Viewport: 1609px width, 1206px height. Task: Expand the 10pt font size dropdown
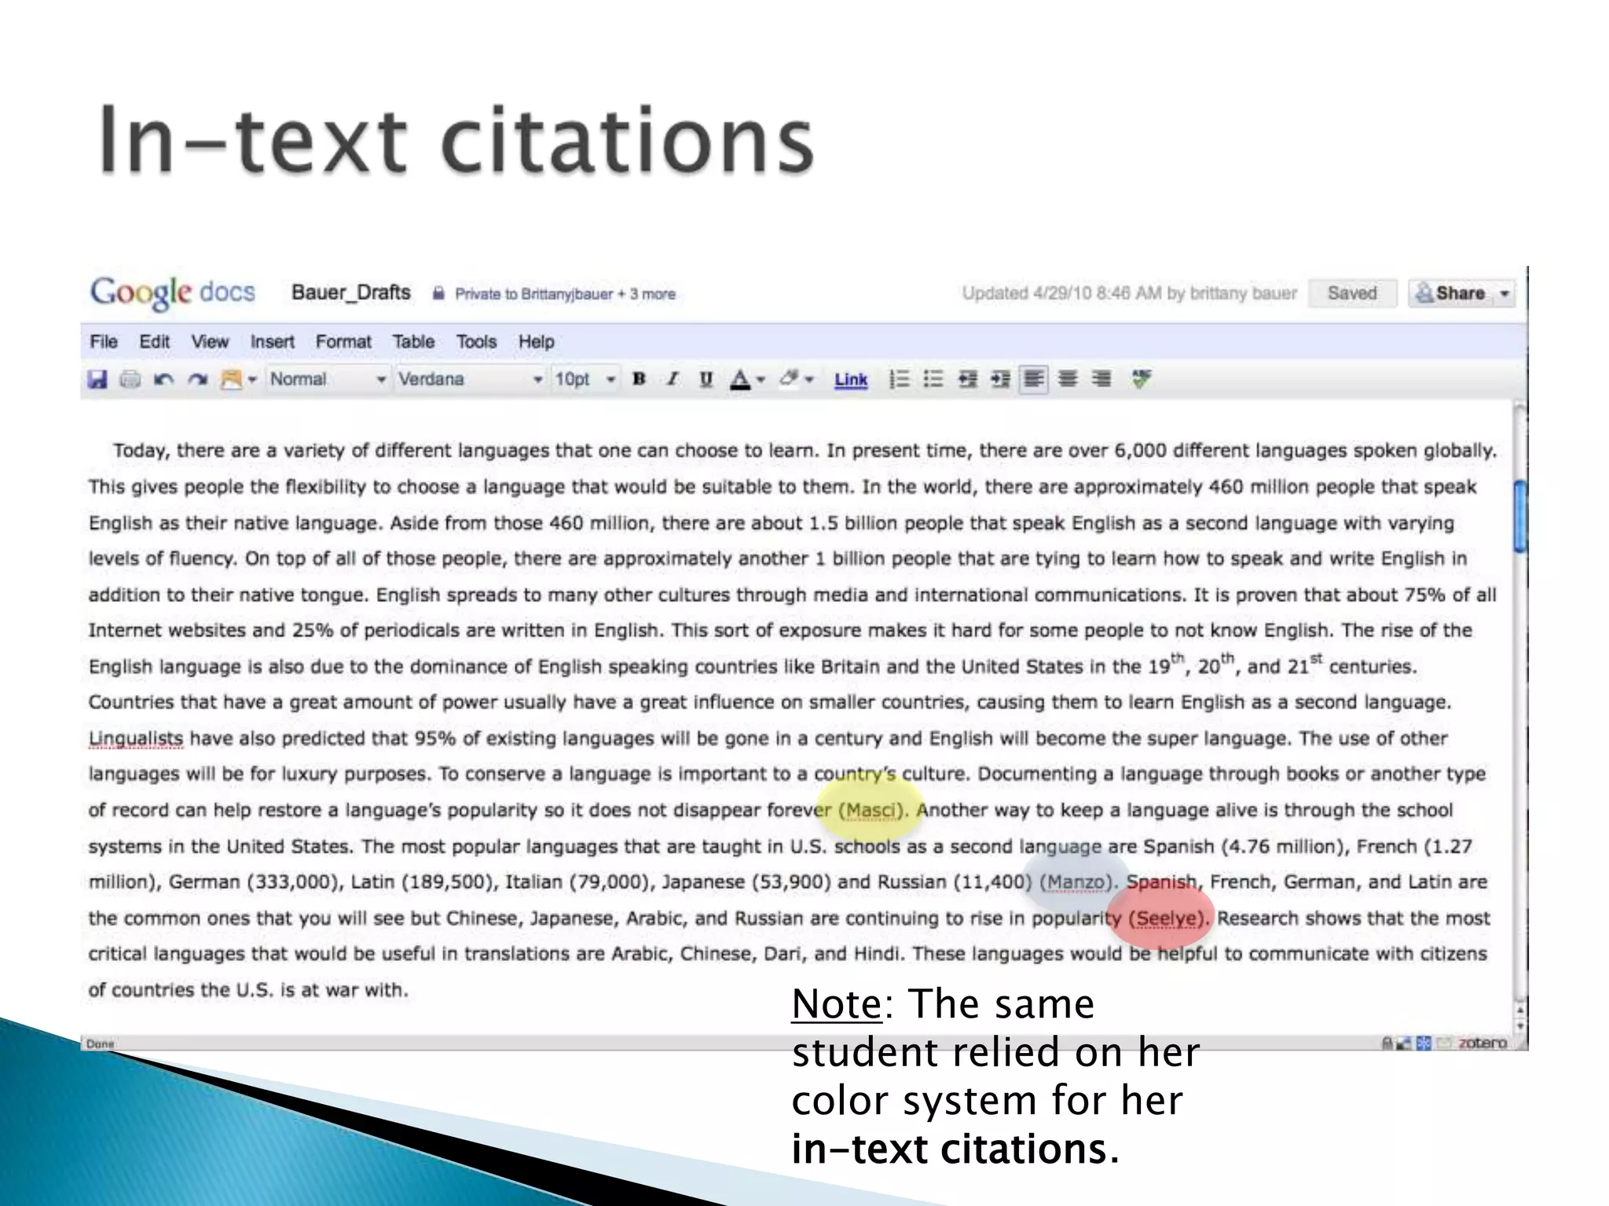point(585,379)
